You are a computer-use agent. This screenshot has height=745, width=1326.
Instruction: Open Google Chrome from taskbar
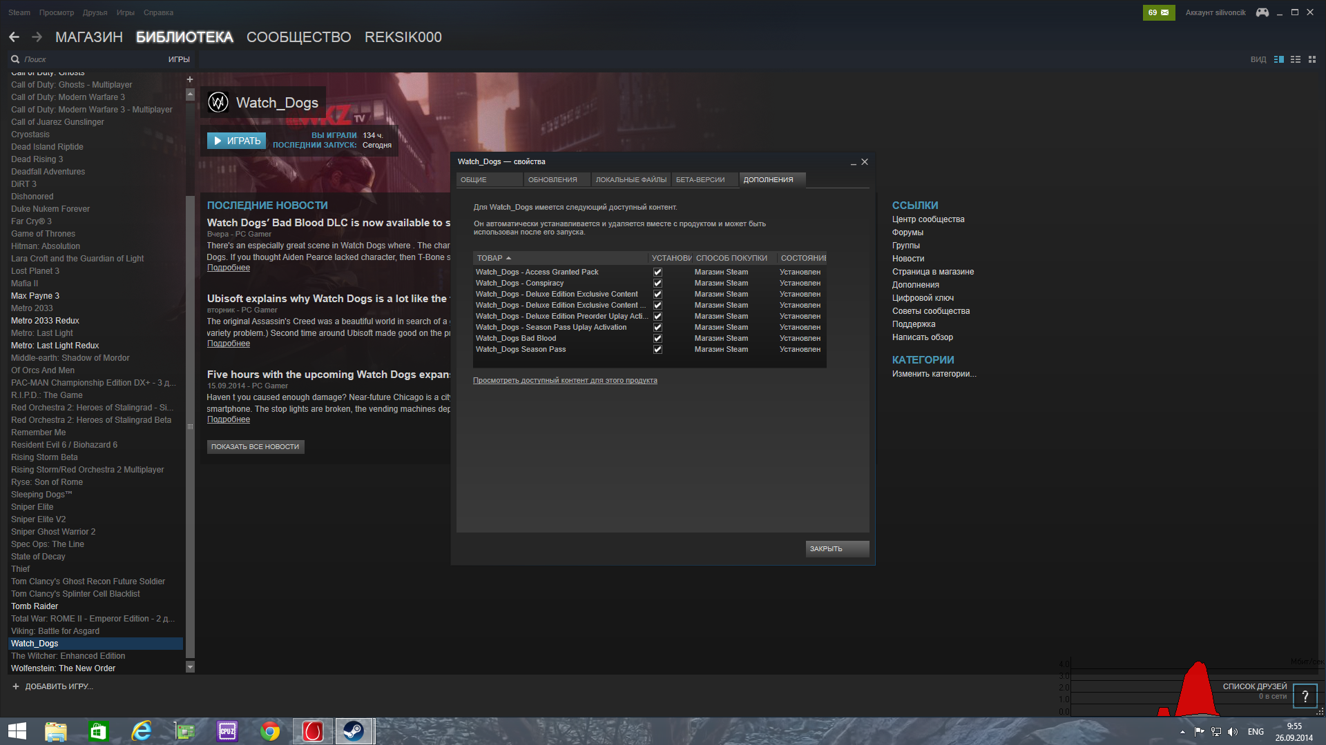tap(269, 731)
